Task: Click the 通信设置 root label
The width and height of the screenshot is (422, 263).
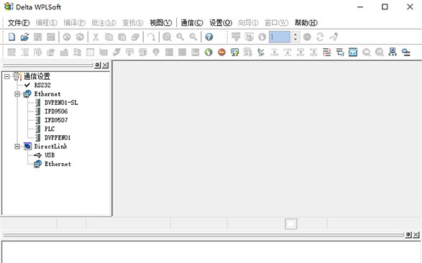Action: tap(37, 76)
